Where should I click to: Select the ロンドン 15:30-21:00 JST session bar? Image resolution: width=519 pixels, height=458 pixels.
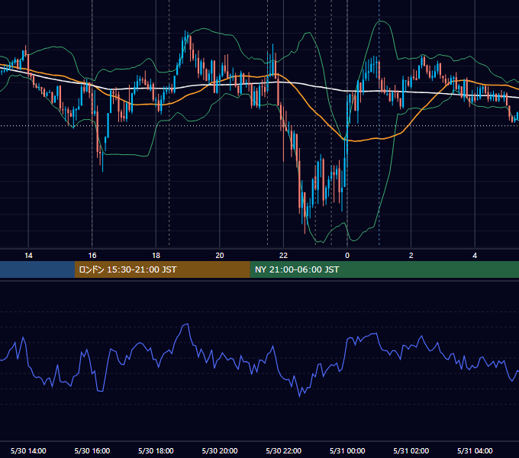(162, 269)
